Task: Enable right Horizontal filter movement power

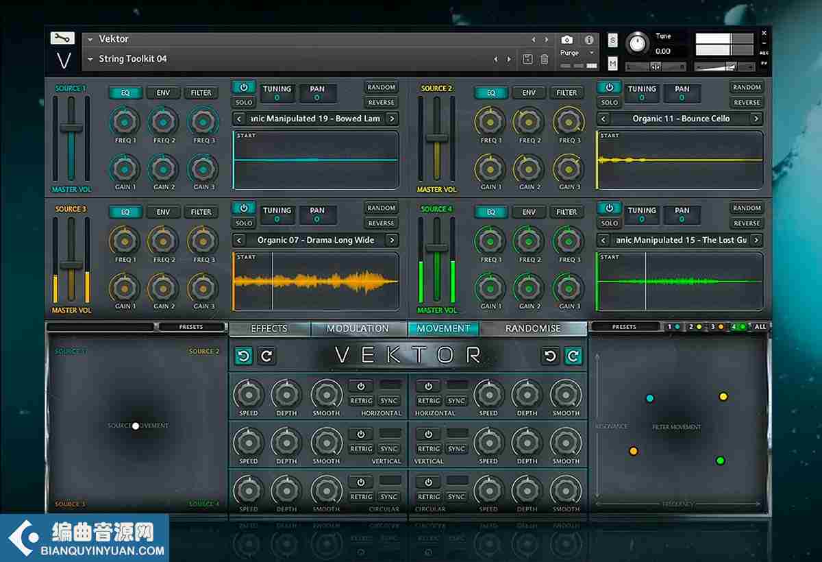Action: [428, 387]
